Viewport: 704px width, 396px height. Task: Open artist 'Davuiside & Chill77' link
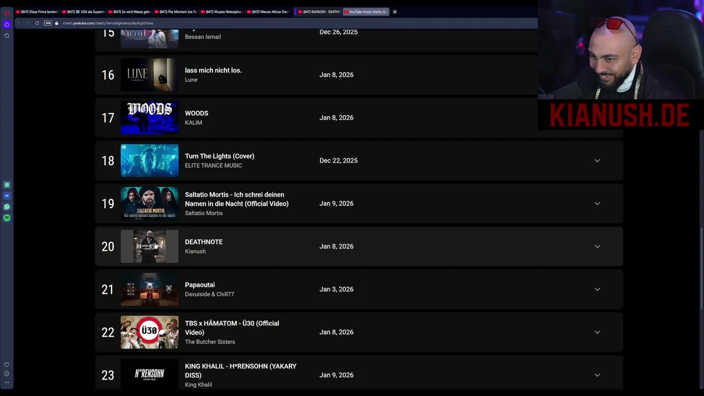(x=210, y=294)
